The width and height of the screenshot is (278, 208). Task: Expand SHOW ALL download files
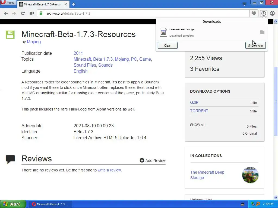coord(198,125)
